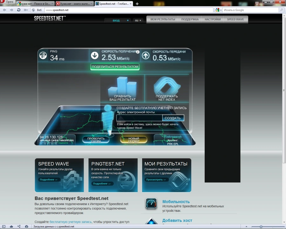Switch to the 'хуже нет - Поиск в Go...' tab

click(35, 3)
